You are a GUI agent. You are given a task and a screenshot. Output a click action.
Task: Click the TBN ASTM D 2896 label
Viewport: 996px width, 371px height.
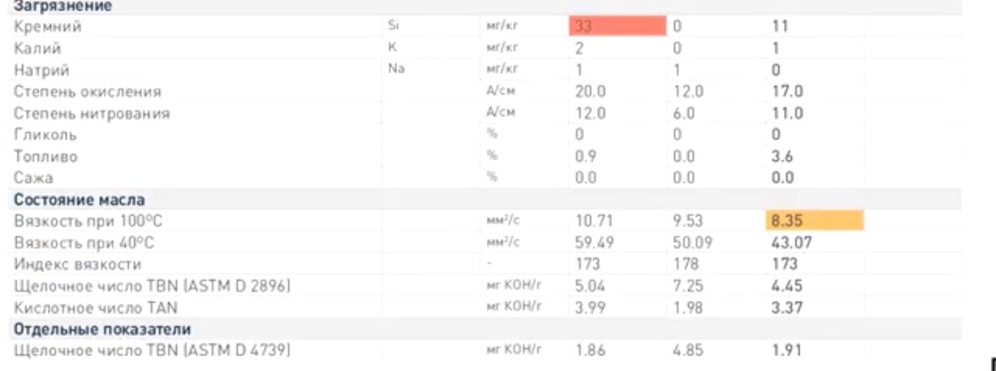(x=153, y=286)
